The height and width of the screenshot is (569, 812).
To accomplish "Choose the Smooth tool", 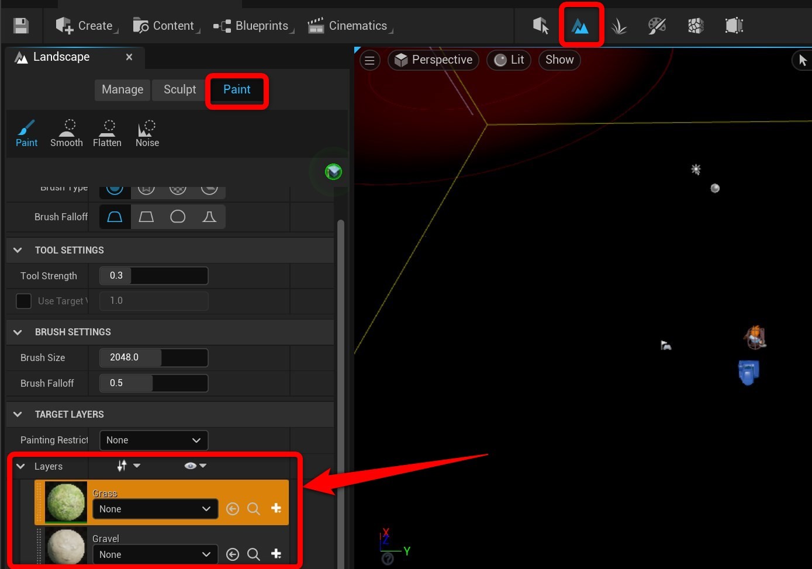I will 67,133.
